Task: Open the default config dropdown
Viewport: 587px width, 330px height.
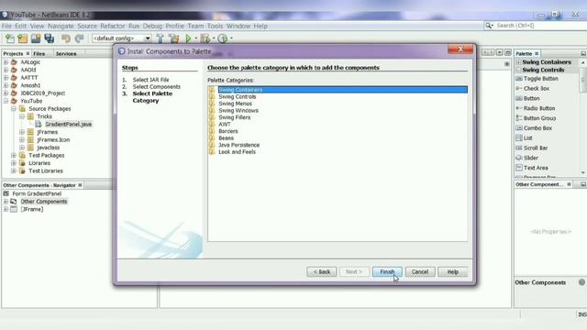Action: tap(148, 38)
